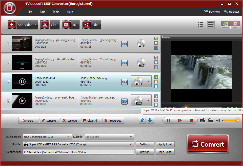243x166 pixels.
Task: Click the Merge button
Action: 29,121
